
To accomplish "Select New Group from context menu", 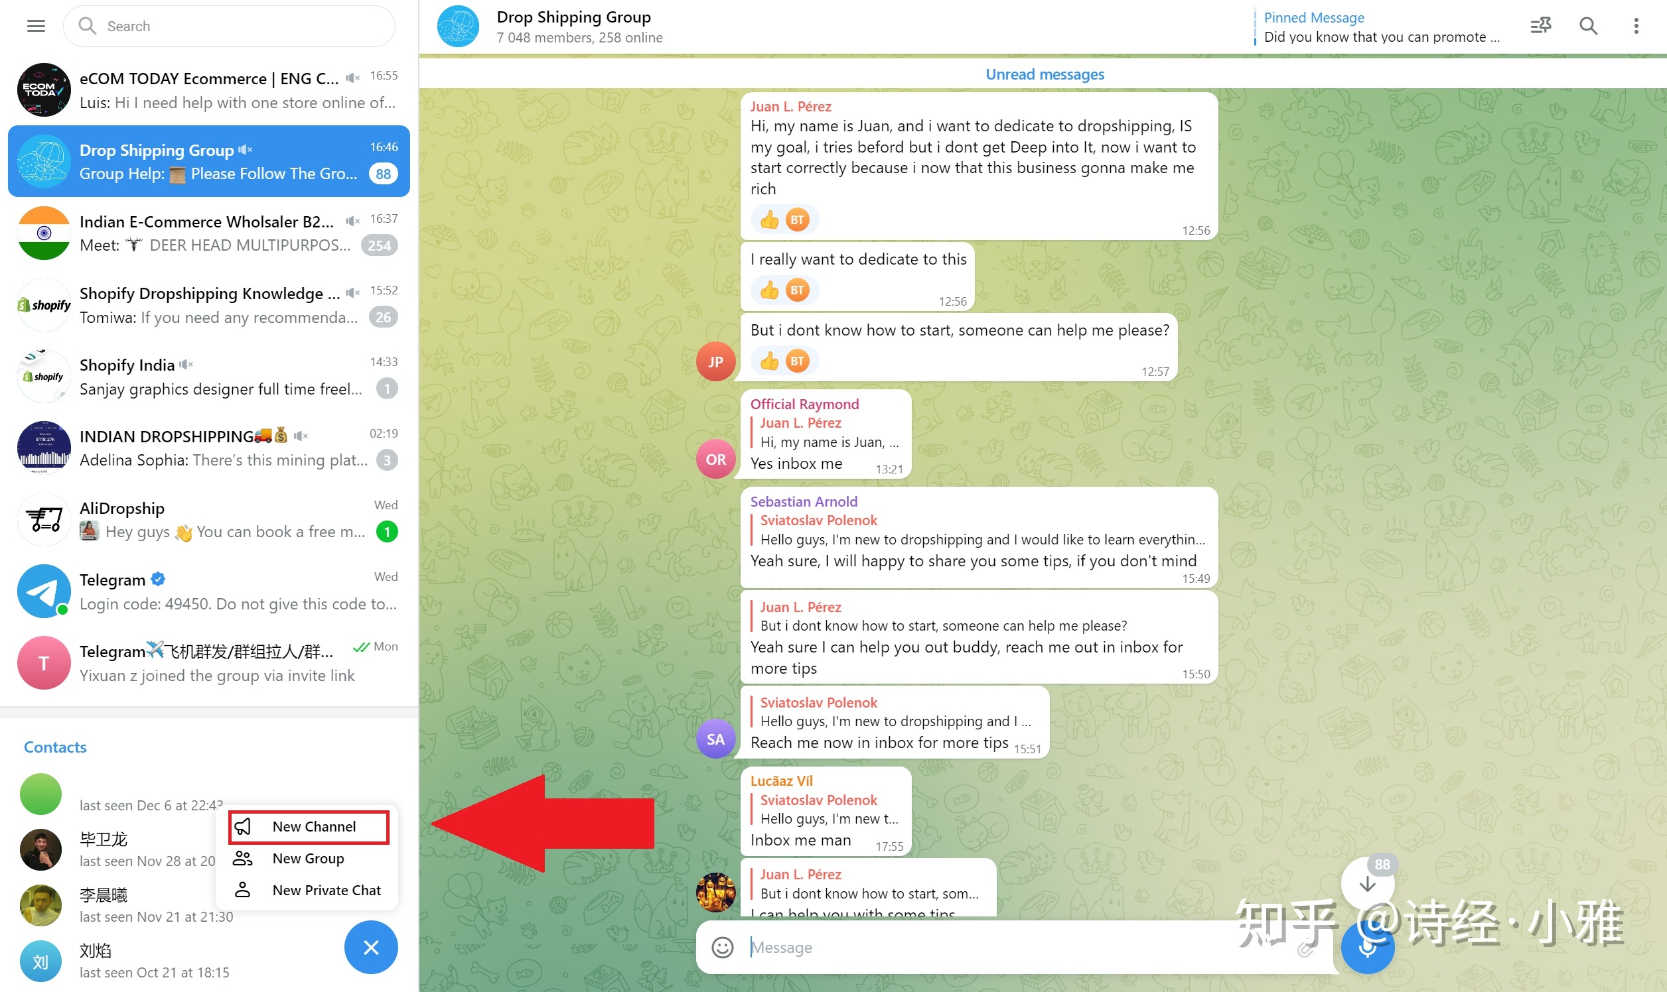I will [309, 859].
